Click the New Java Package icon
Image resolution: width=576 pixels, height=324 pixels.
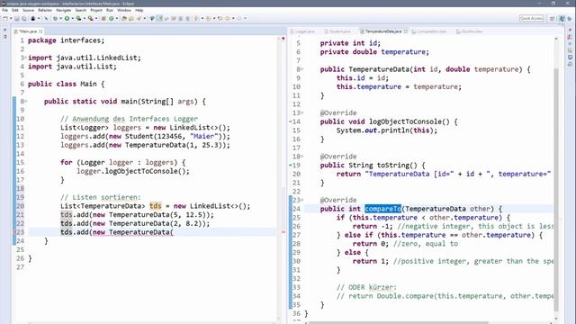(103, 18)
